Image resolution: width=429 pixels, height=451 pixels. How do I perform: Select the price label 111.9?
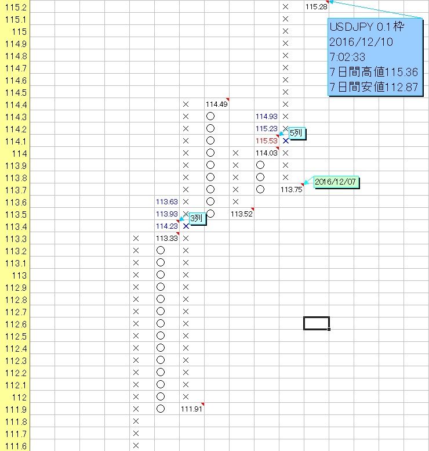tap(16, 410)
